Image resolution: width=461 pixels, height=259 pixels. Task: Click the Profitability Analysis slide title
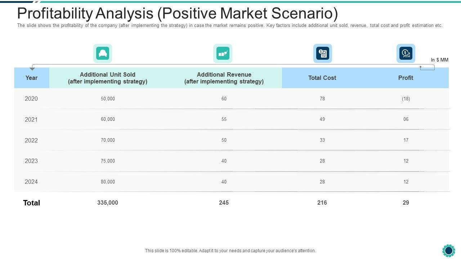[178, 14]
